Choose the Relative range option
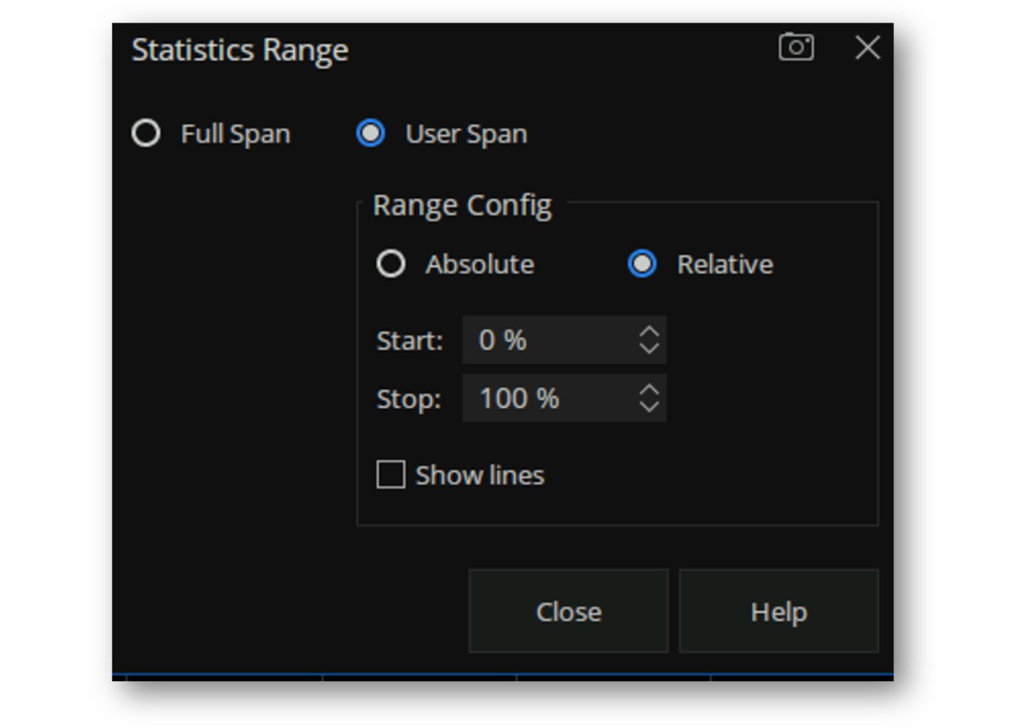The width and height of the screenshot is (1029, 727). tap(642, 264)
